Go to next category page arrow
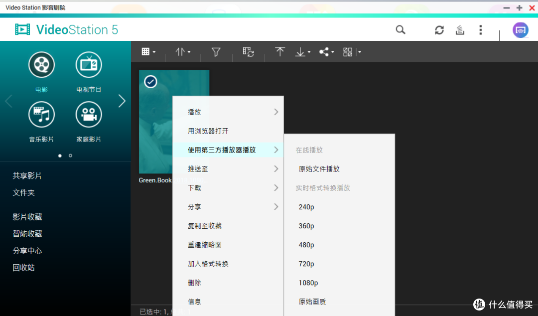Image resolution: width=538 pixels, height=316 pixels. tap(122, 101)
